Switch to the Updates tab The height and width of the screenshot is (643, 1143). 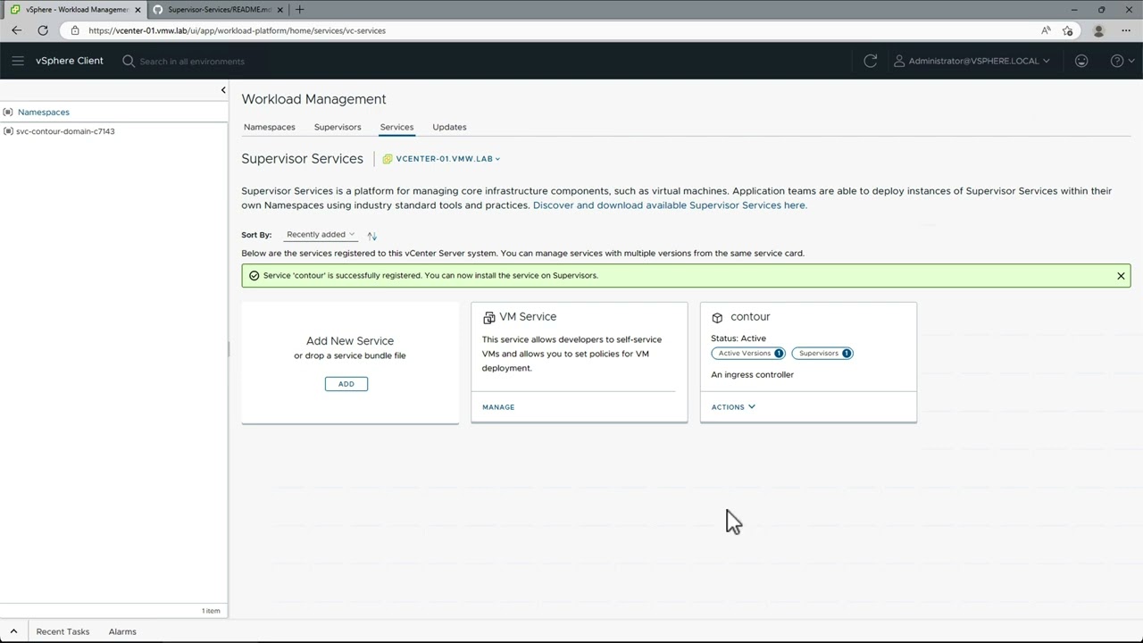449,127
